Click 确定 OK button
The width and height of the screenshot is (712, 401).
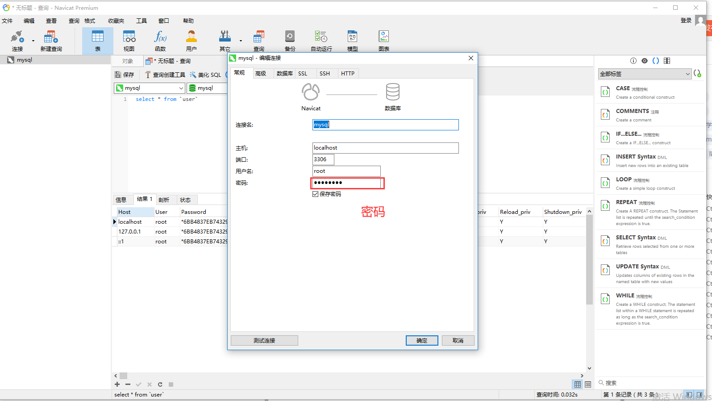click(x=422, y=340)
